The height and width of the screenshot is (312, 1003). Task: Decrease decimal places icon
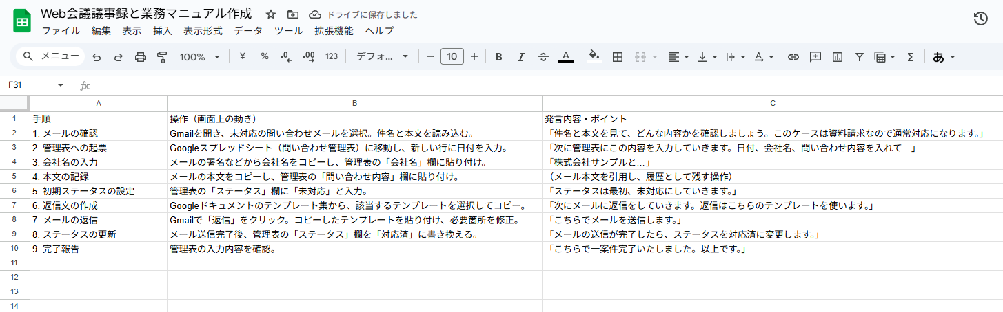[287, 56]
